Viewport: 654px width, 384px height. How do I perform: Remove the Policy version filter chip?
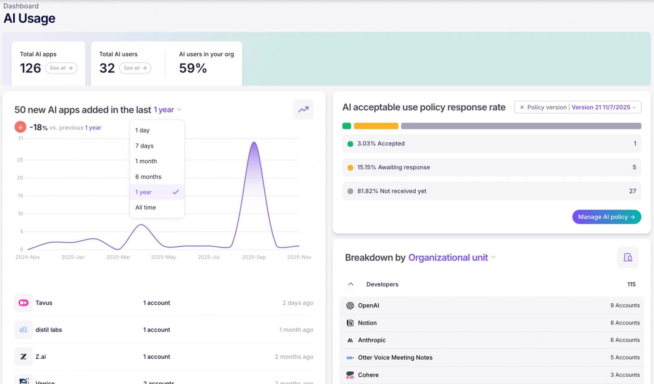pos(522,107)
